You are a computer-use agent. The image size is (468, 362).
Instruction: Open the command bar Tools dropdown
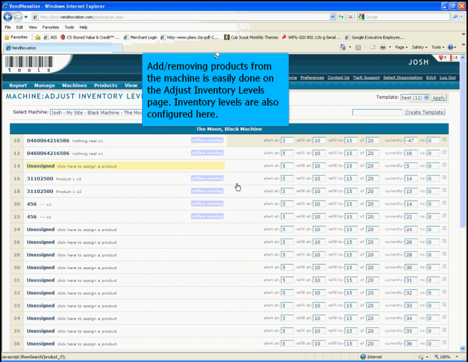[x=438, y=47]
